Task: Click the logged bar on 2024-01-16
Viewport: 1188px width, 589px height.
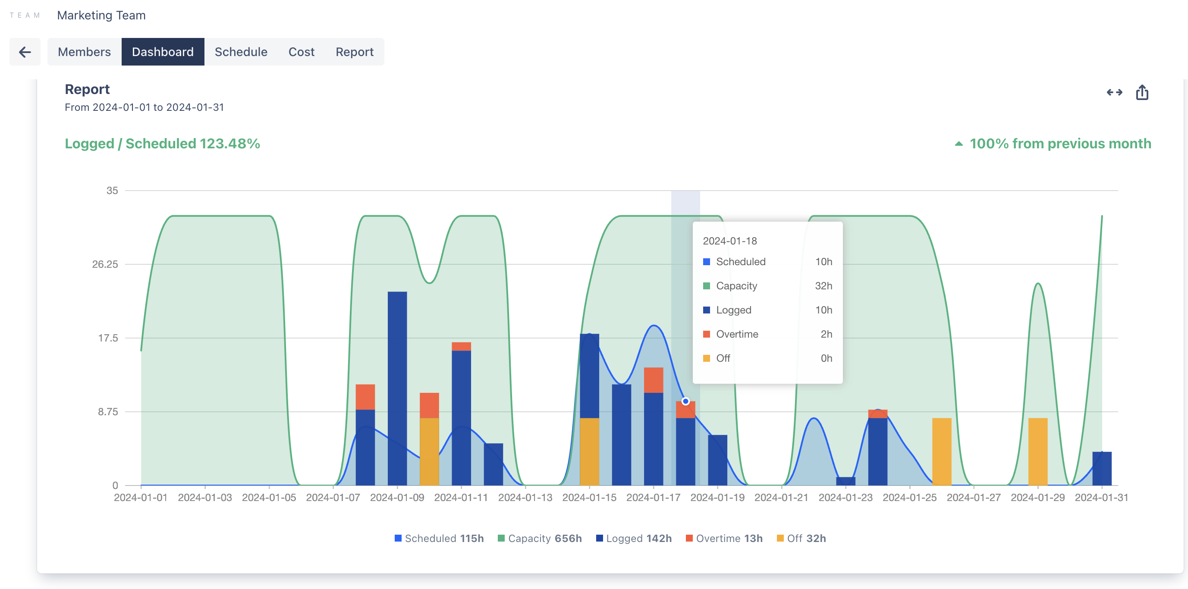Action: 621,435
